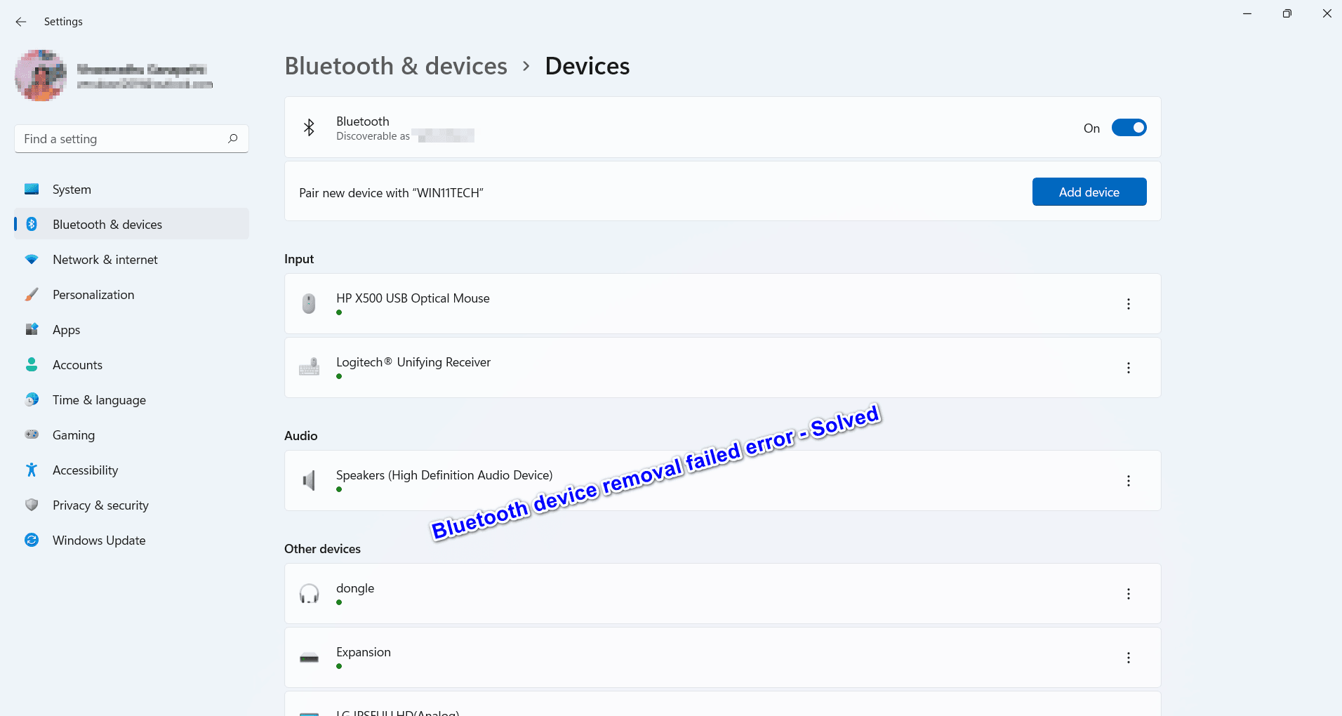
Task: Click the Accounts person icon
Action: 32,365
